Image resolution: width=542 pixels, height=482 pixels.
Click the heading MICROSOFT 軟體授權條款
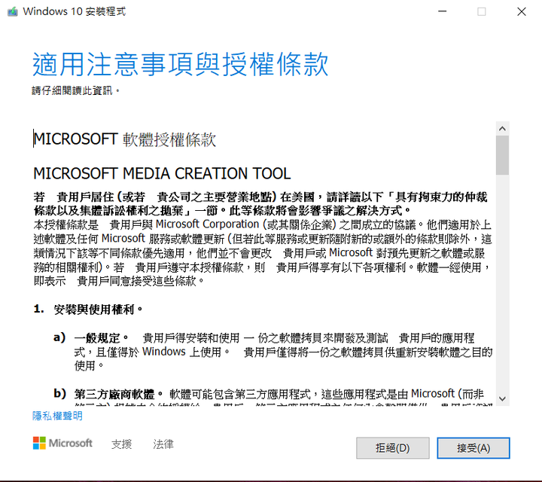(125, 139)
